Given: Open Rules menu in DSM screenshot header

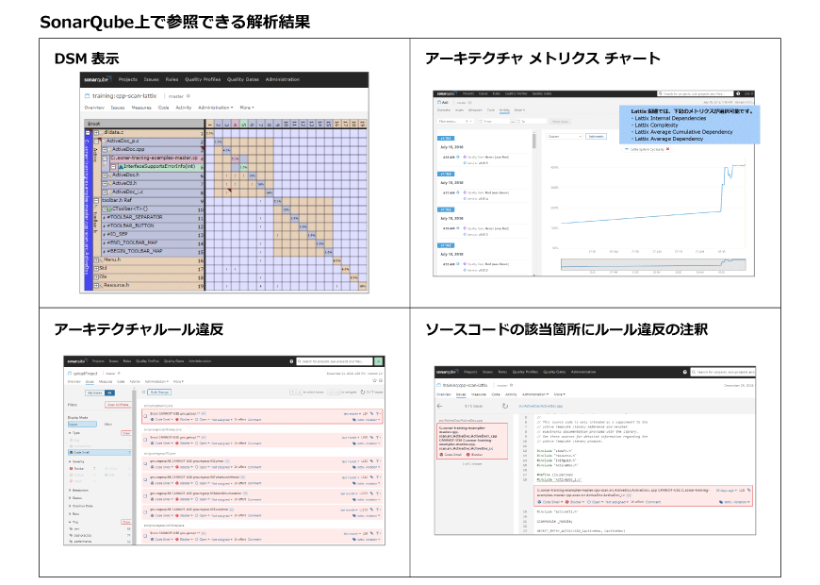Looking at the screenshot, I should point(172,79).
